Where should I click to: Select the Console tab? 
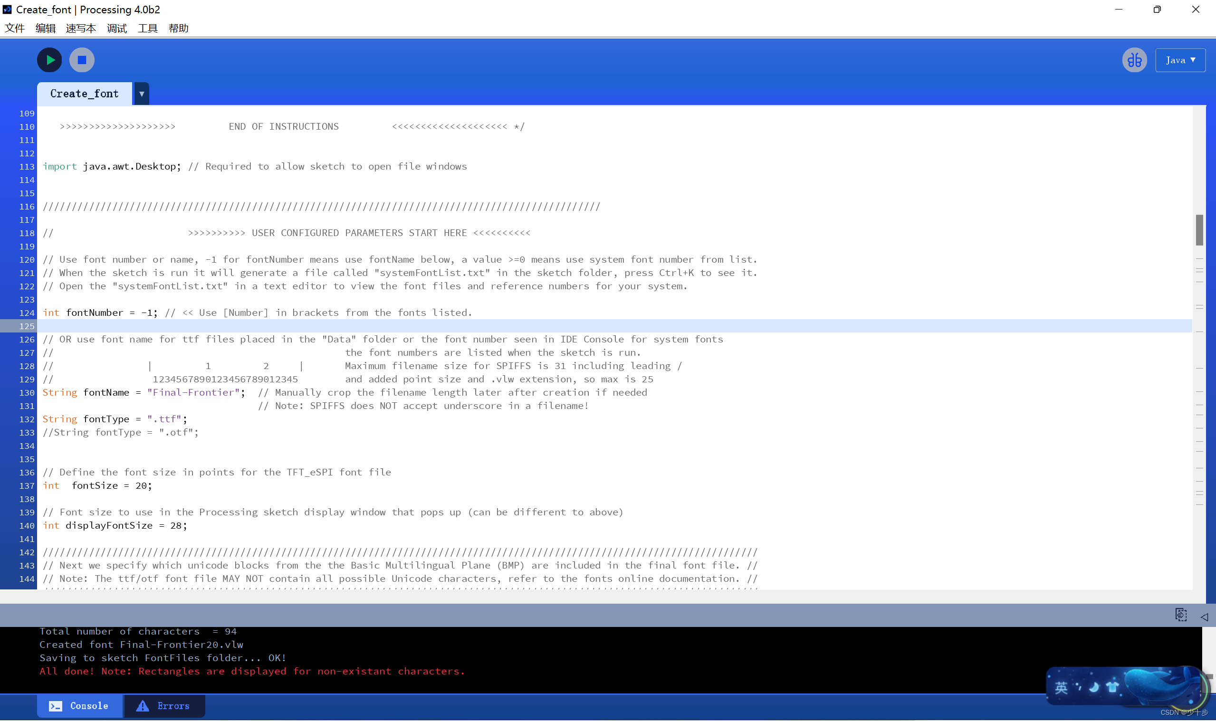click(x=80, y=705)
